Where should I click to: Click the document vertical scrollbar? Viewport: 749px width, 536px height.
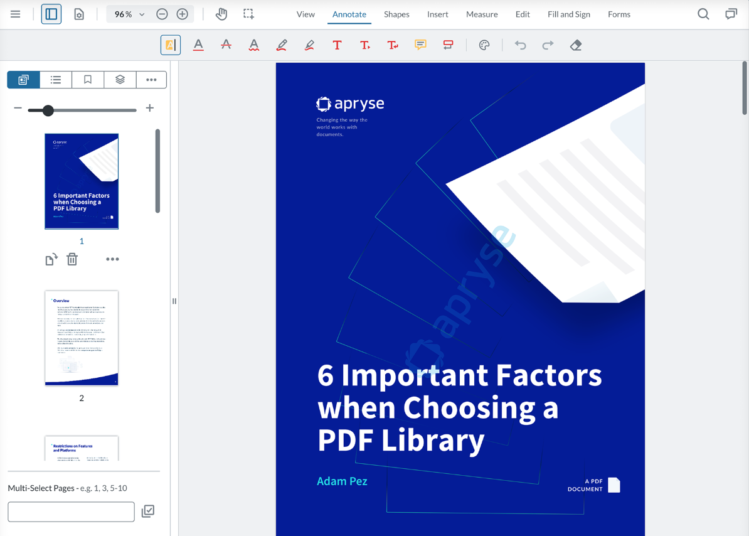pyautogui.click(x=745, y=88)
